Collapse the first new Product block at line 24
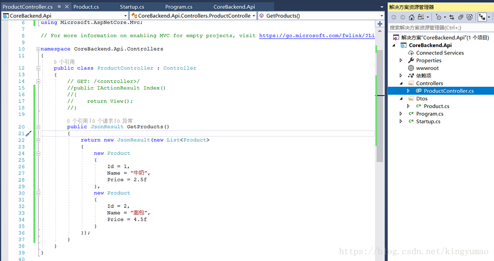Screen dimensions: 494x261 (38, 153)
